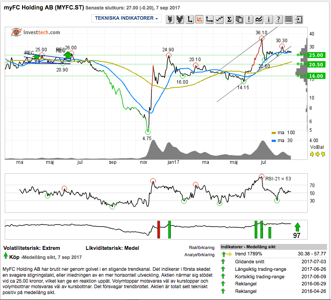The height and width of the screenshot is (300, 331).
Task: Click the green Köp recommendation arrow
Action: pos(6,256)
